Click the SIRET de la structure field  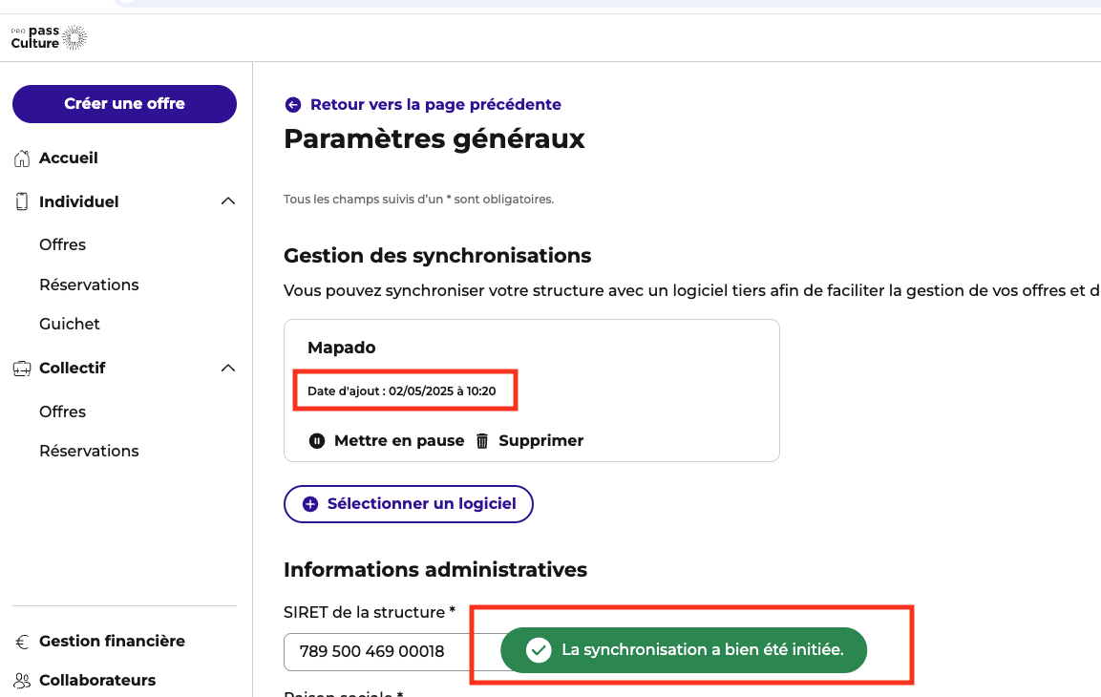(x=382, y=652)
